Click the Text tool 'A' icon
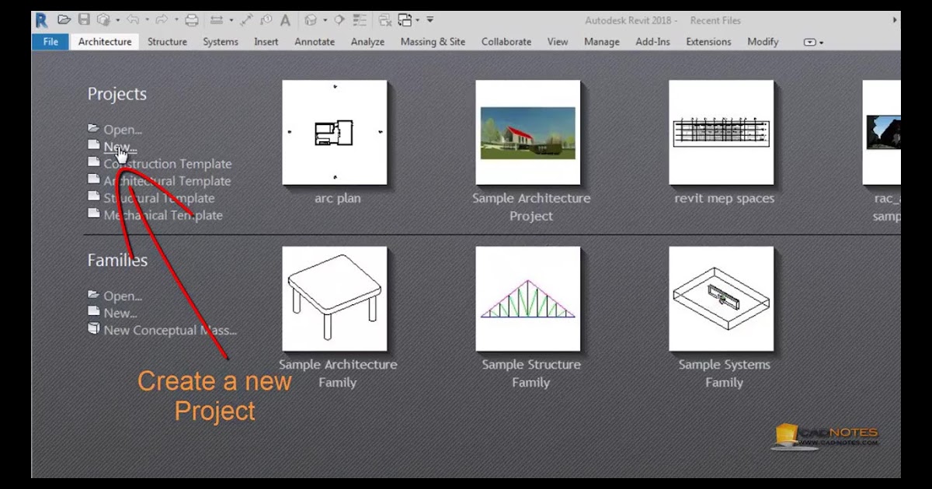The width and height of the screenshot is (932, 489). tap(286, 20)
